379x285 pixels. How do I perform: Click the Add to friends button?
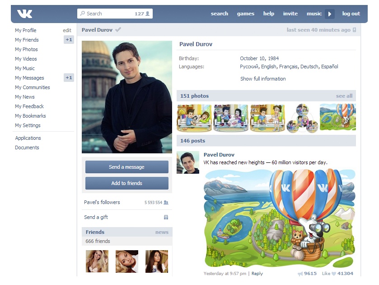tap(126, 183)
